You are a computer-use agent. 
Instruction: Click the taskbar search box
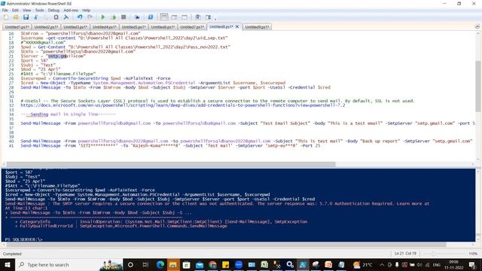[x=69, y=264]
